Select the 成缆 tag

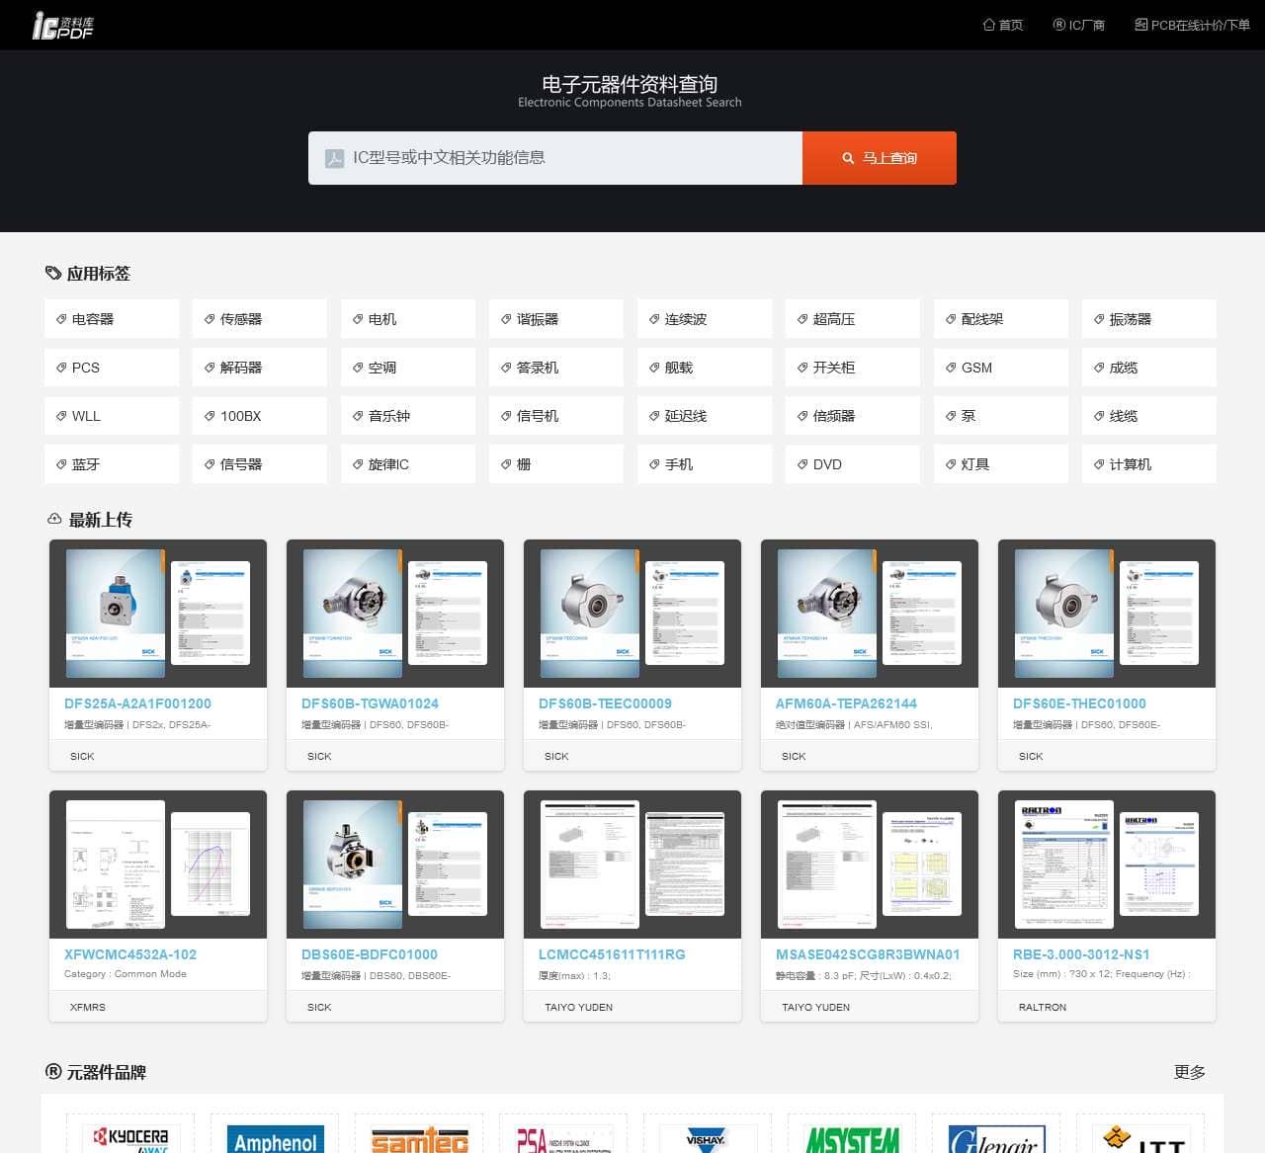pyautogui.click(x=1149, y=368)
